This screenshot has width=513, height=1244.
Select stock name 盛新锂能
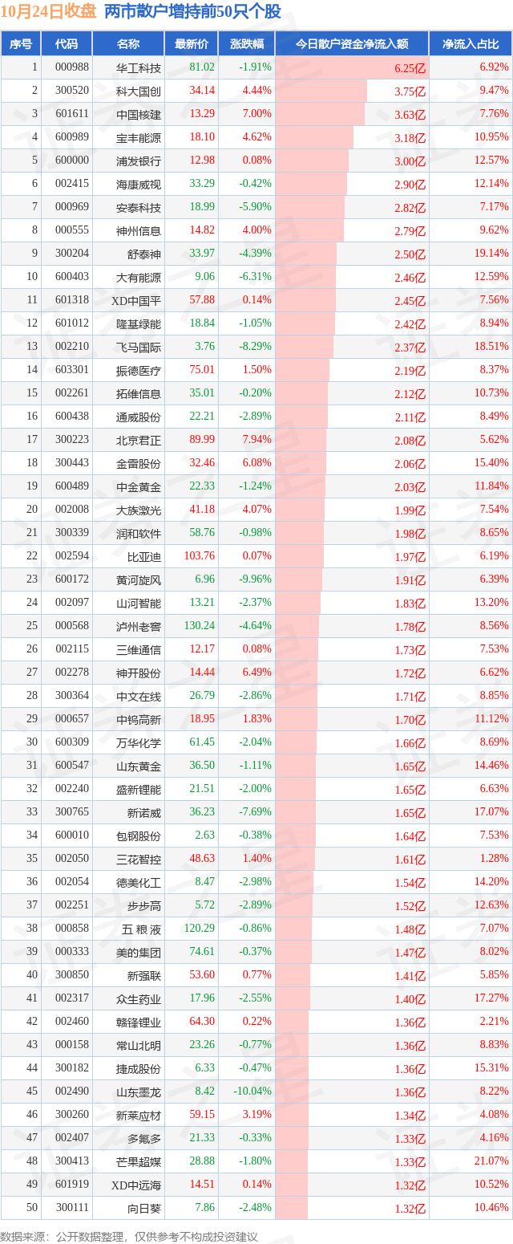(139, 789)
